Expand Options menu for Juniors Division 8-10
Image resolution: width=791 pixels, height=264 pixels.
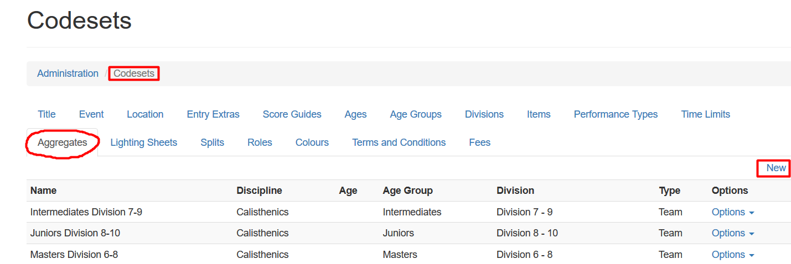click(x=733, y=233)
